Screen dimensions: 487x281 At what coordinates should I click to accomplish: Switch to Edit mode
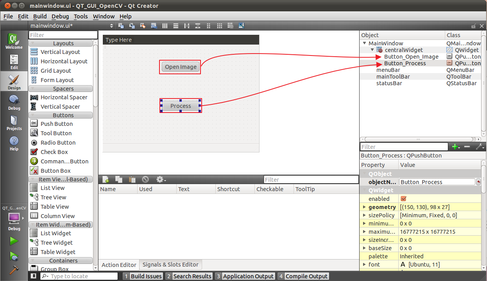pos(14,62)
